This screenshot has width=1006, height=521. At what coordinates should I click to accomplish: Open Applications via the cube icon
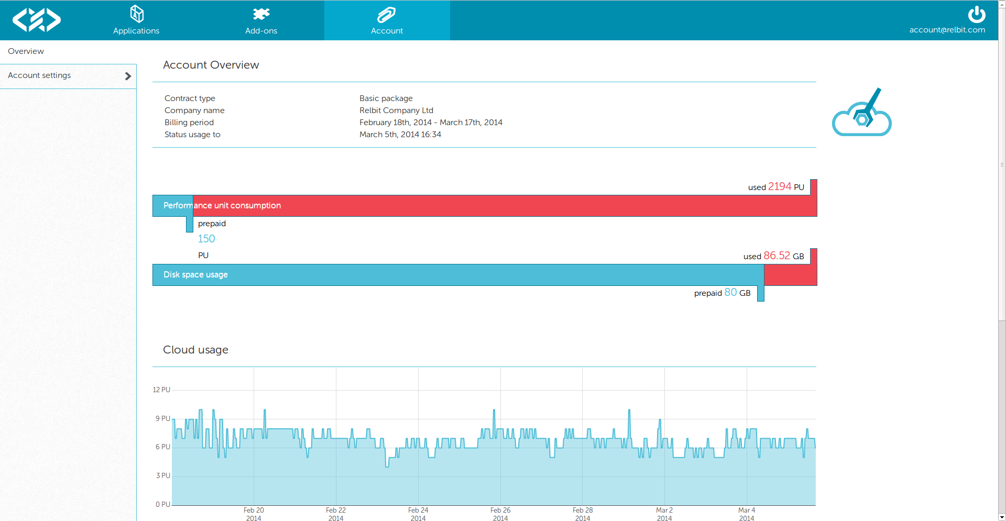click(136, 14)
